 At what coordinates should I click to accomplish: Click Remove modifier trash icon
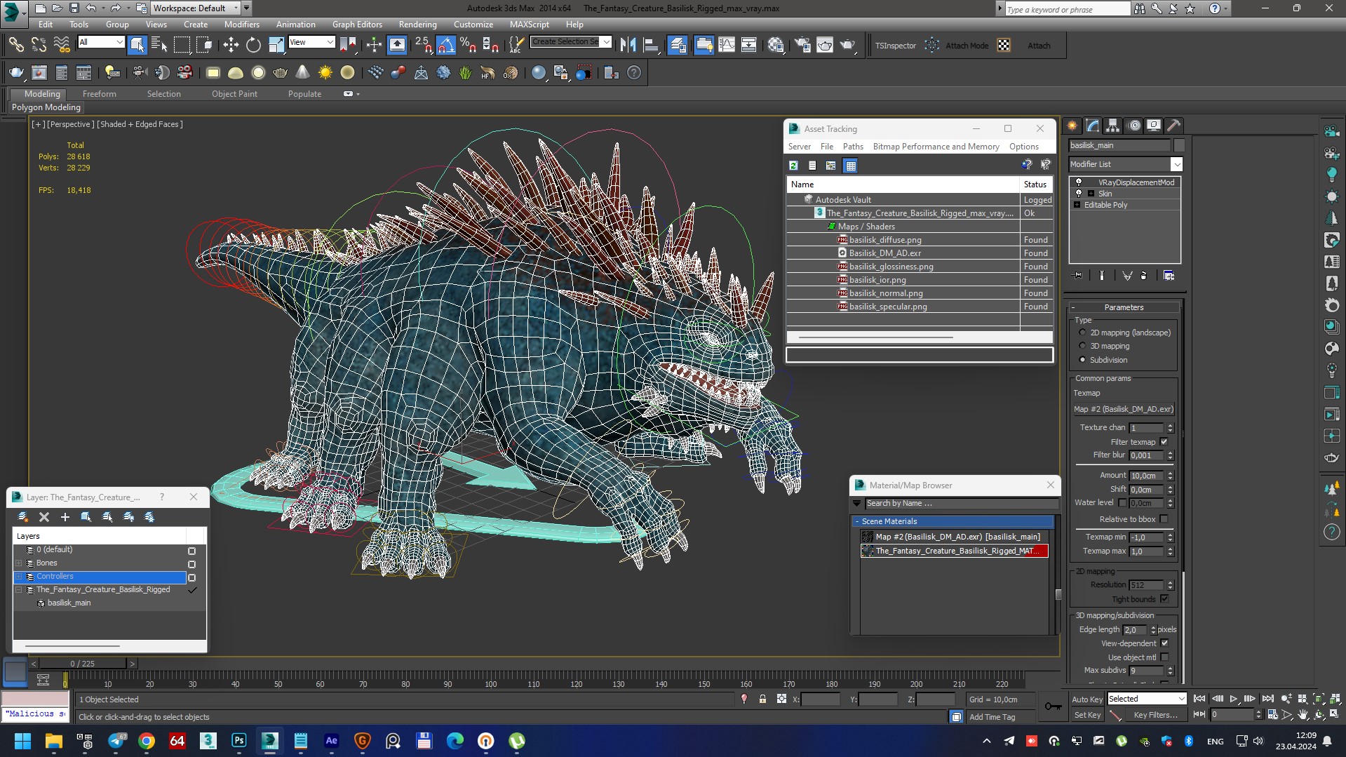pyautogui.click(x=1143, y=276)
